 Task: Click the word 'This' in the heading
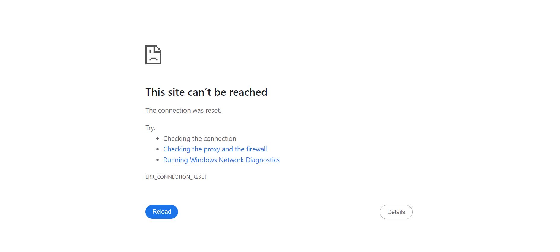[155, 92]
